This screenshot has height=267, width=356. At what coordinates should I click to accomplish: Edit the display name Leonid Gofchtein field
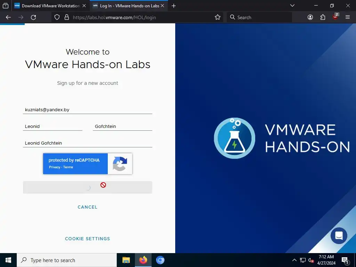[x=87, y=143]
